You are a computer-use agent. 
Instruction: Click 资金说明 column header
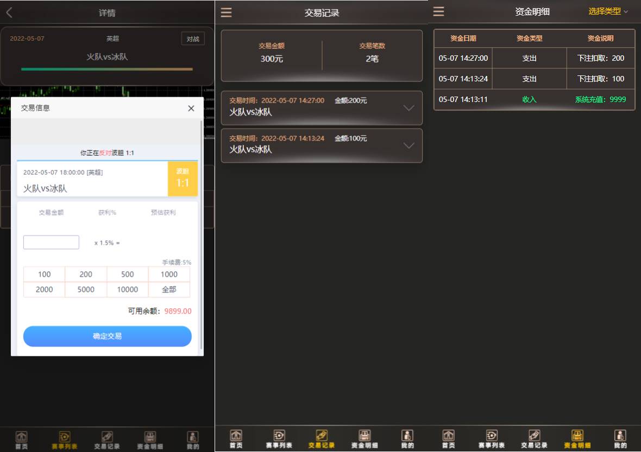tap(600, 39)
